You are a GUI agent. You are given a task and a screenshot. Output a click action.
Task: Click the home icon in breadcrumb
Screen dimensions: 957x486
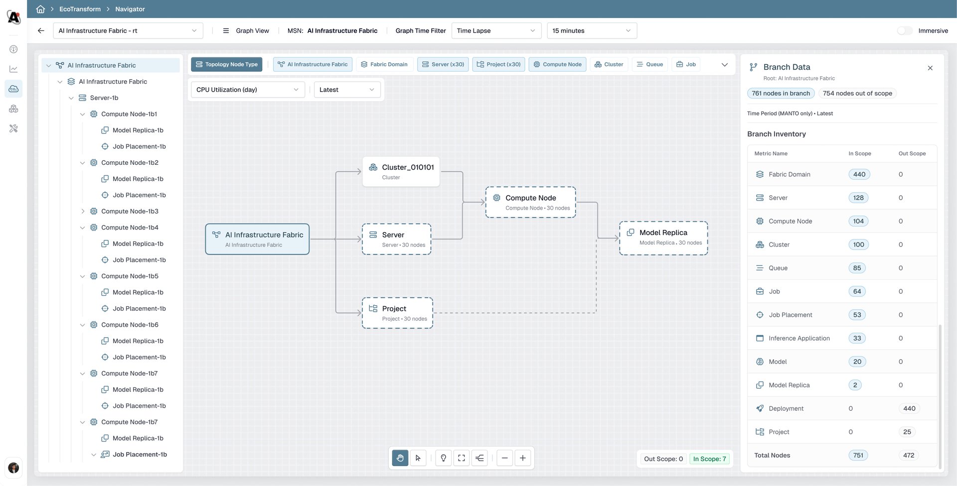pos(40,9)
